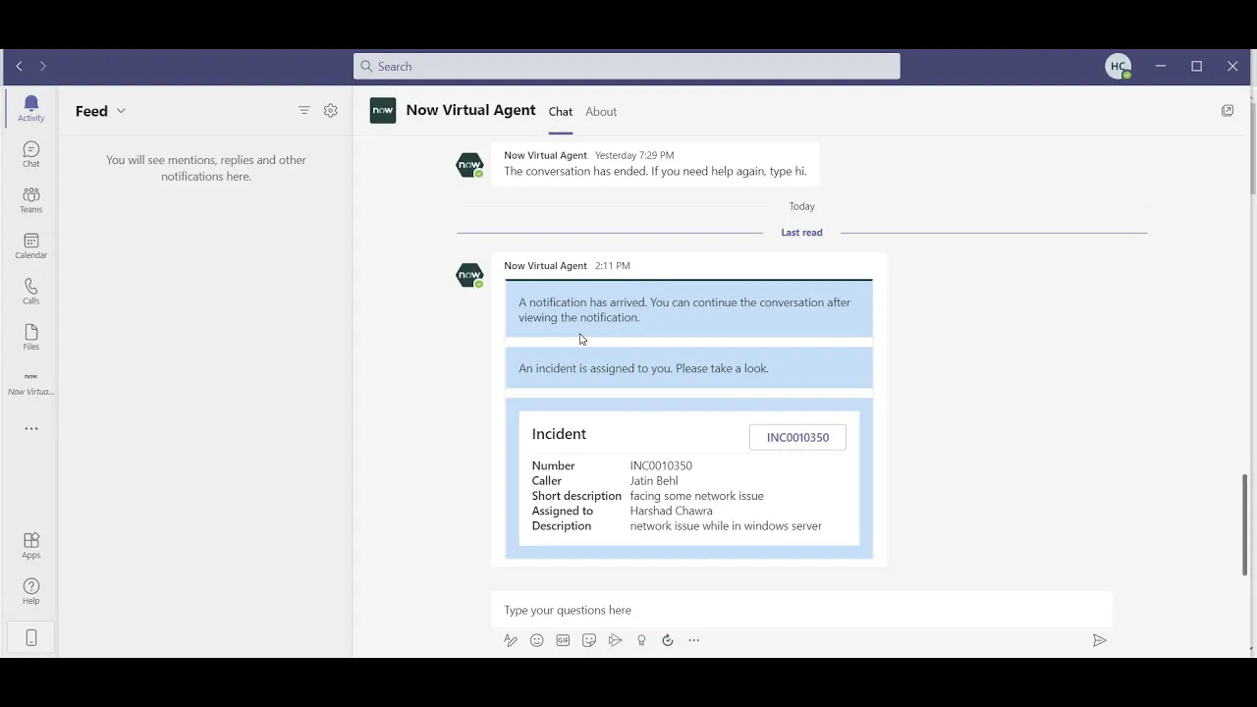Open the Sticker picker
This screenshot has height=707, width=1257.
tap(589, 640)
